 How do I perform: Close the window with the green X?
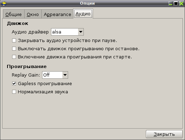(181, 4)
